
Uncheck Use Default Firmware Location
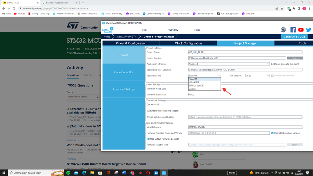tap(148, 139)
